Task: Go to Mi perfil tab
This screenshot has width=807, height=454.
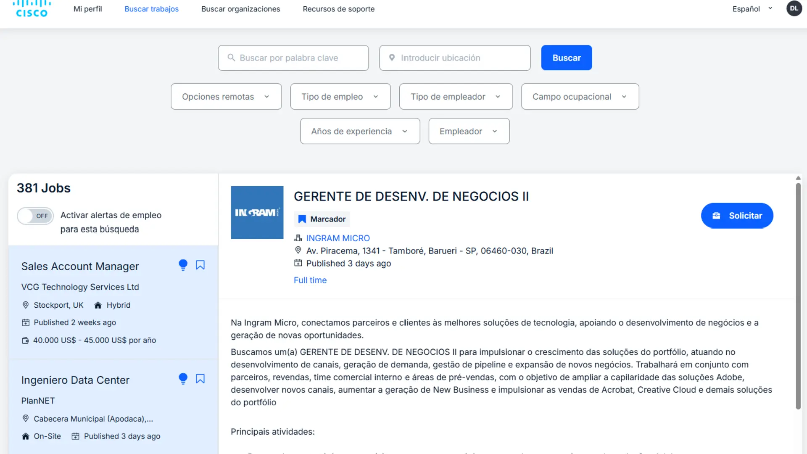Action: click(88, 9)
